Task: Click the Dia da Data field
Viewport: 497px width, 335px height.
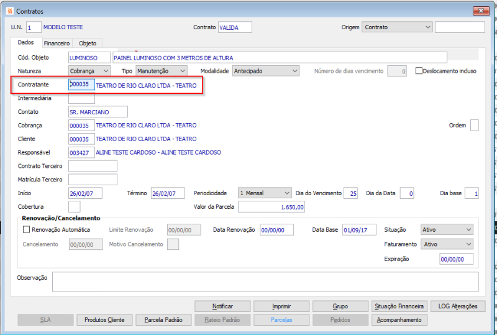Action: coord(407,193)
